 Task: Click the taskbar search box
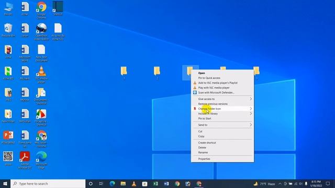[48, 183]
